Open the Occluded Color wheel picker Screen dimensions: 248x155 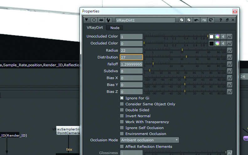click(217, 43)
